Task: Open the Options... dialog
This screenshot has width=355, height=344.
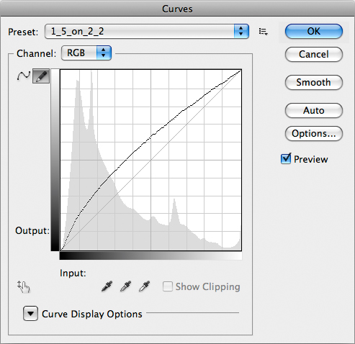Action: (x=314, y=134)
